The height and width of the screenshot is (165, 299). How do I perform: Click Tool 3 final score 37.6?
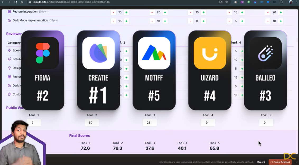pos(150,148)
